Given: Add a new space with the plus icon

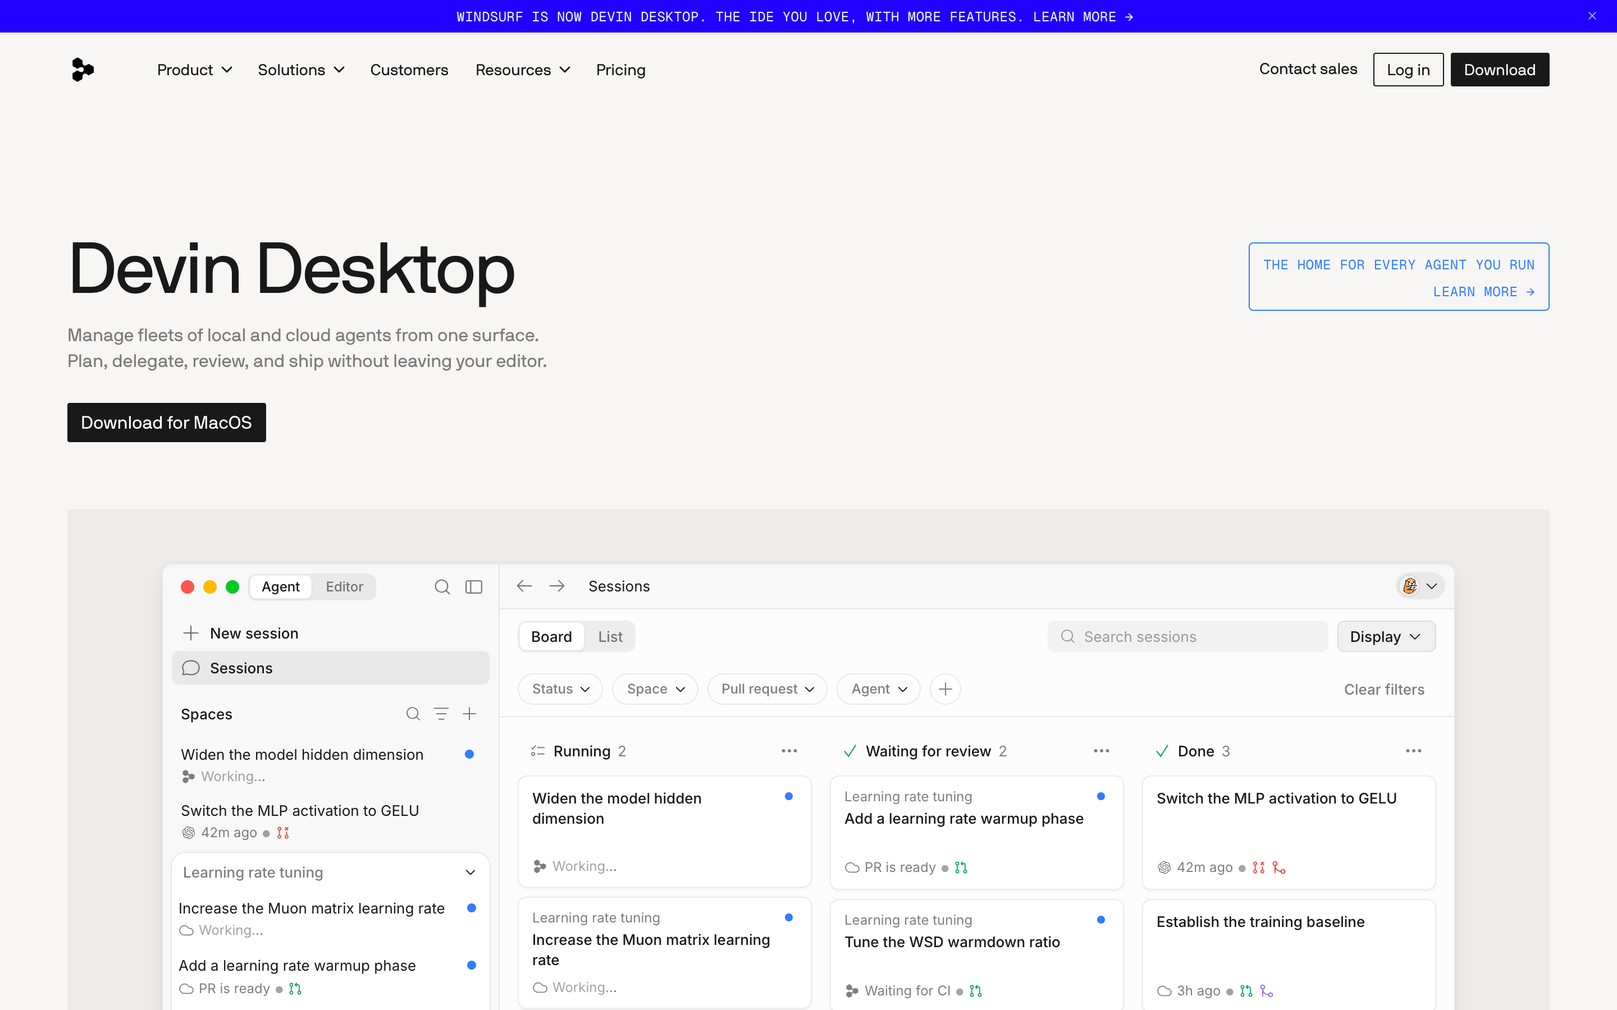Looking at the screenshot, I should tap(469, 713).
